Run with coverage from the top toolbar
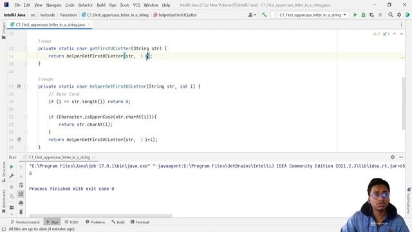The image size is (412, 232). (x=371, y=15)
